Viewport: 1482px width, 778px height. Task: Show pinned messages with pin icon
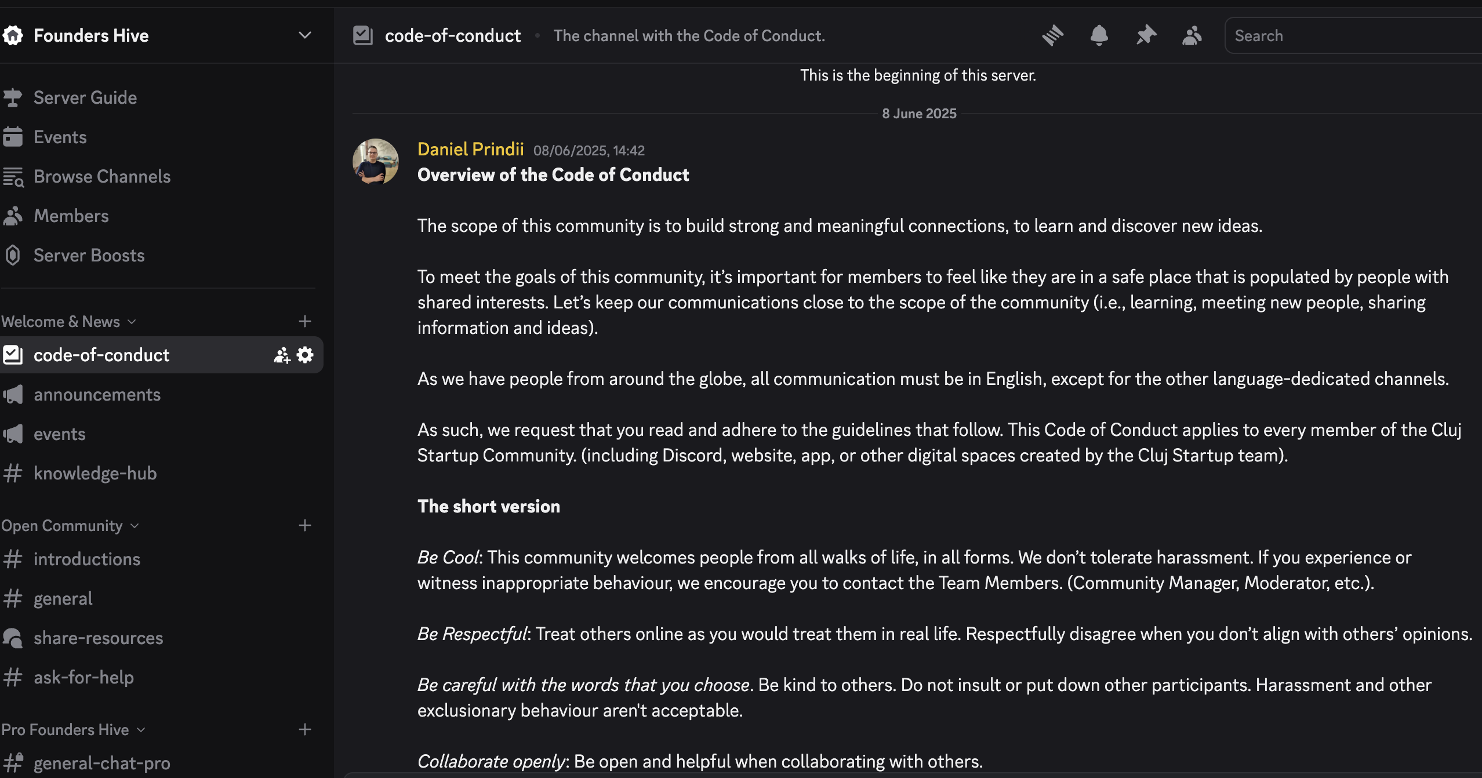pyautogui.click(x=1146, y=35)
